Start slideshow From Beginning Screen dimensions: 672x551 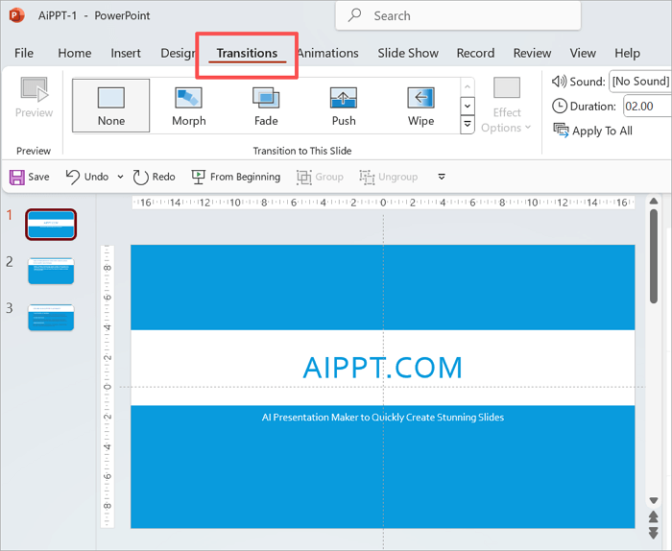tap(236, 177)
